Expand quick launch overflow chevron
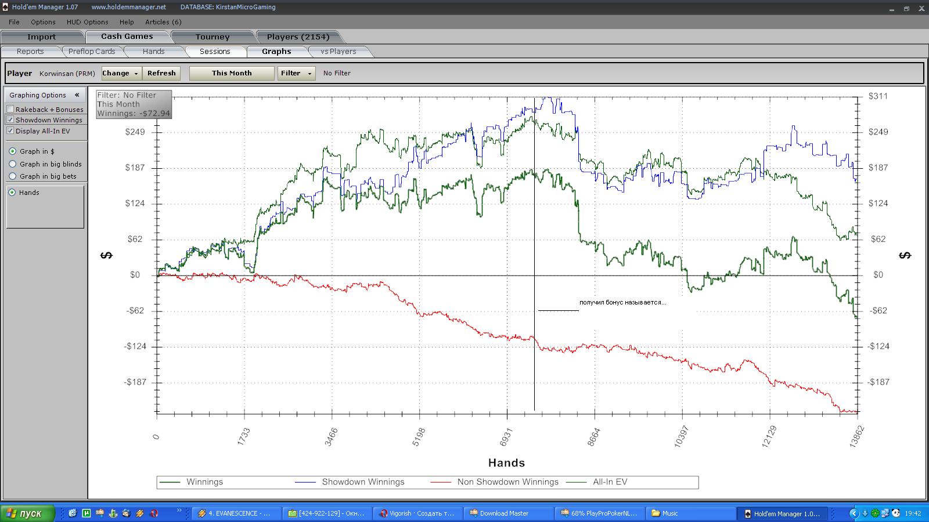The height and width of the screenshot is (522, 929). coord(179,511)
